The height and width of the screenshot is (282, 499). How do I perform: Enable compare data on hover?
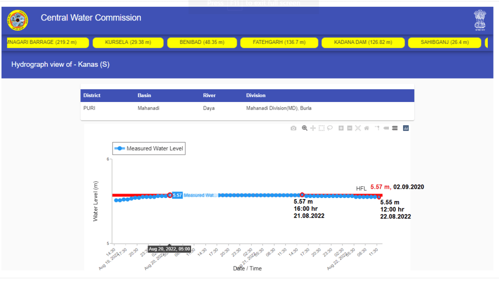coord(395,128)
